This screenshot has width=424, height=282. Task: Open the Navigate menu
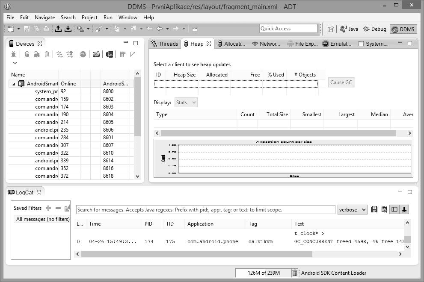[44, 17]
